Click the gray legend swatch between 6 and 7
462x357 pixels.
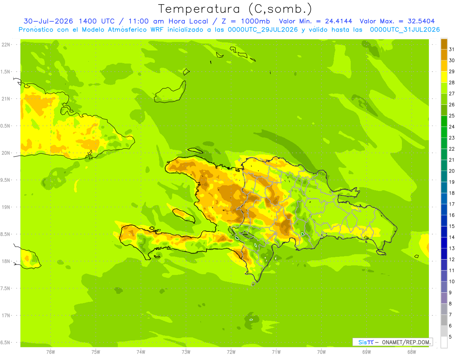(444, 320)
